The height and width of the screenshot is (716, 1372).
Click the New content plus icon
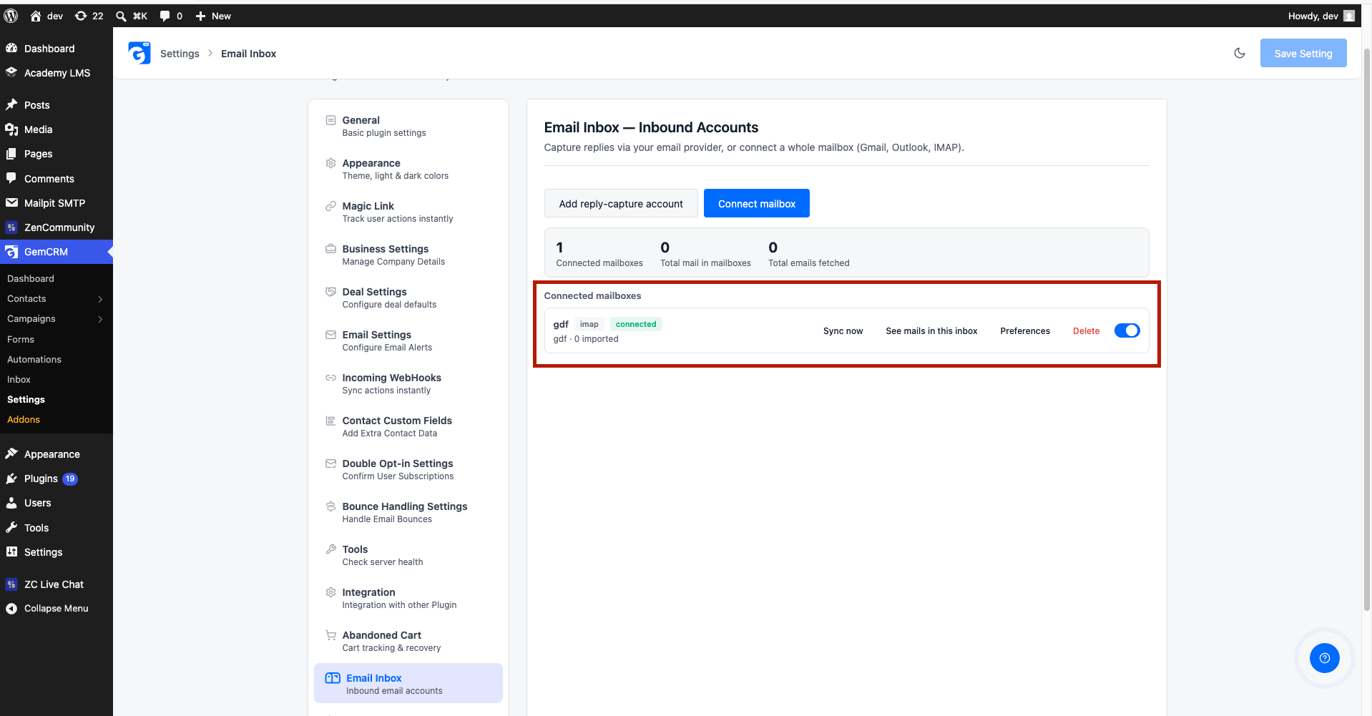[x=200, y=16]
